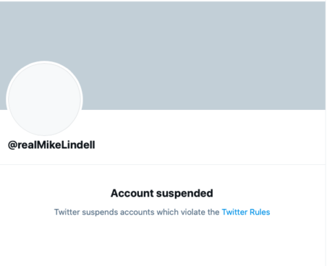327x266 pixels.
Task: Click the white ring around the avatar
Action: click(44, 62)
